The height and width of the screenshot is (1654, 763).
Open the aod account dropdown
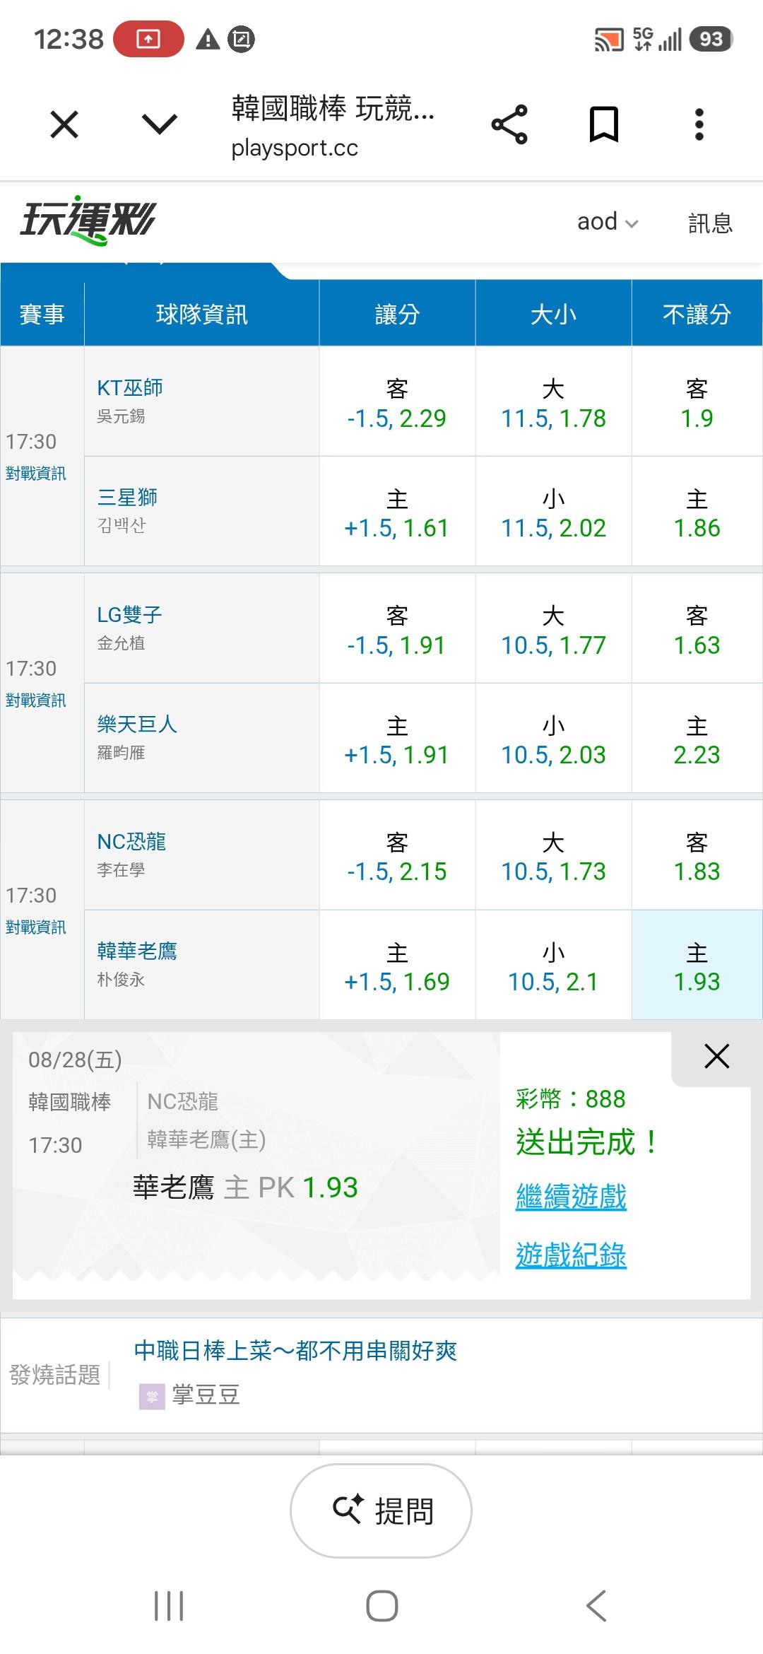608,222
